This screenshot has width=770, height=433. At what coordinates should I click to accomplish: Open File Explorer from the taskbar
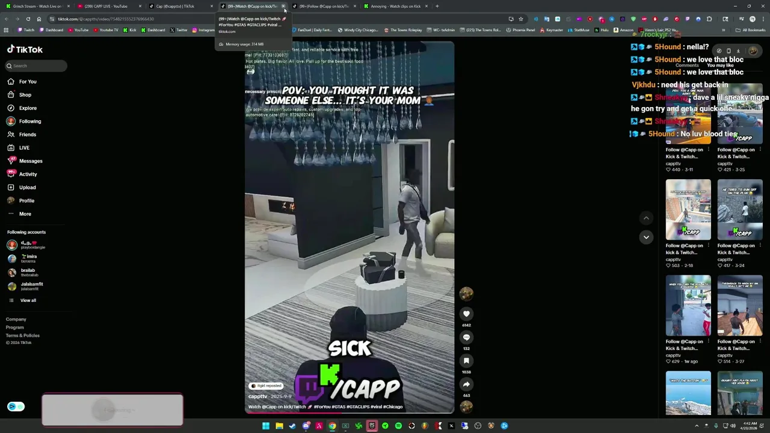(279, 426)
